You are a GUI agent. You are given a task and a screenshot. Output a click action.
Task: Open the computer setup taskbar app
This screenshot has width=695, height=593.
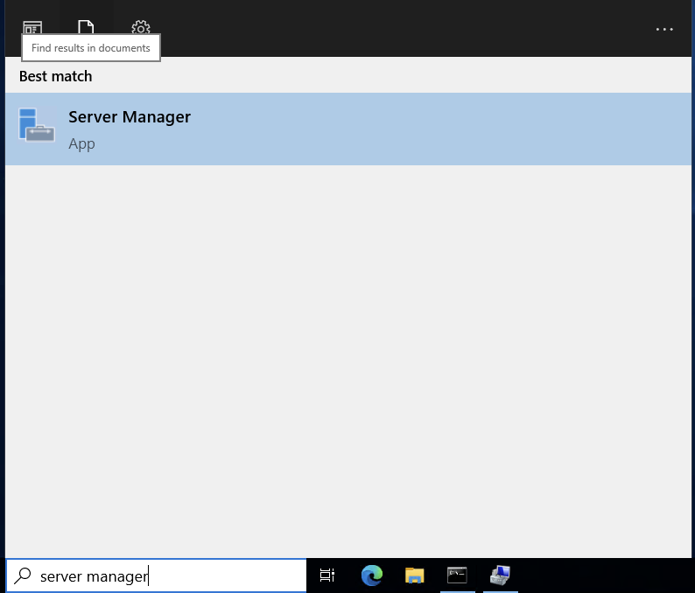click(500, 576)
